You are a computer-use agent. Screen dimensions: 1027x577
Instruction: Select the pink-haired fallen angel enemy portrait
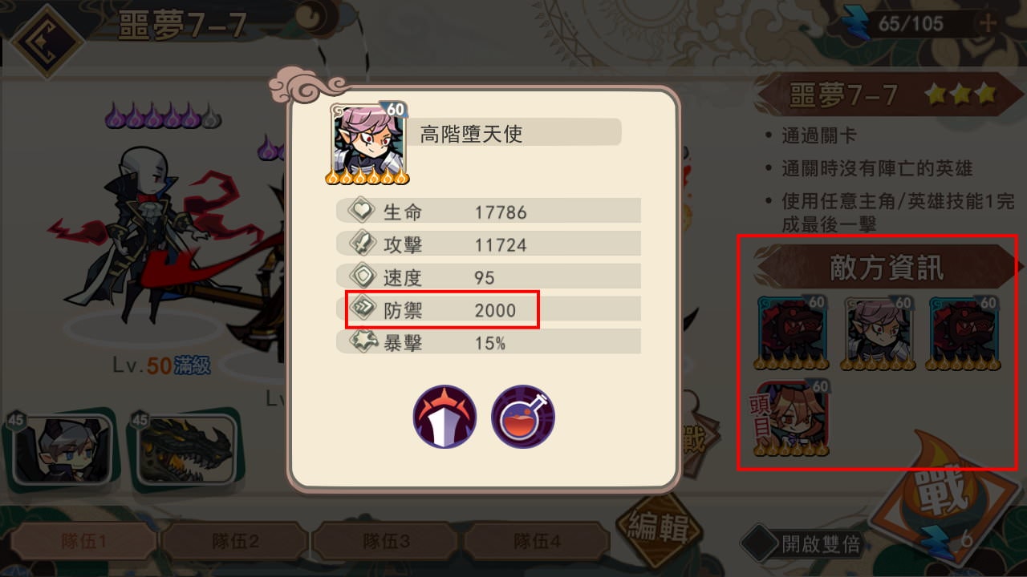tap(879, 333)
